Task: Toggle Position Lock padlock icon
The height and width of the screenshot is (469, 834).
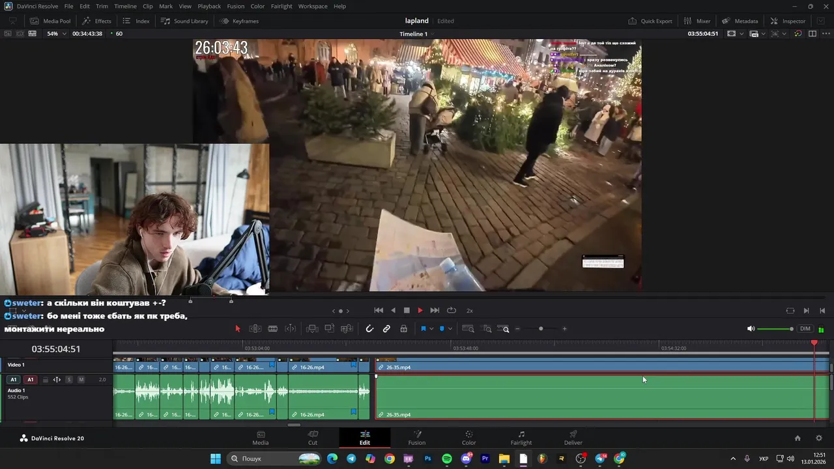Action: click(x=403, y=329)
